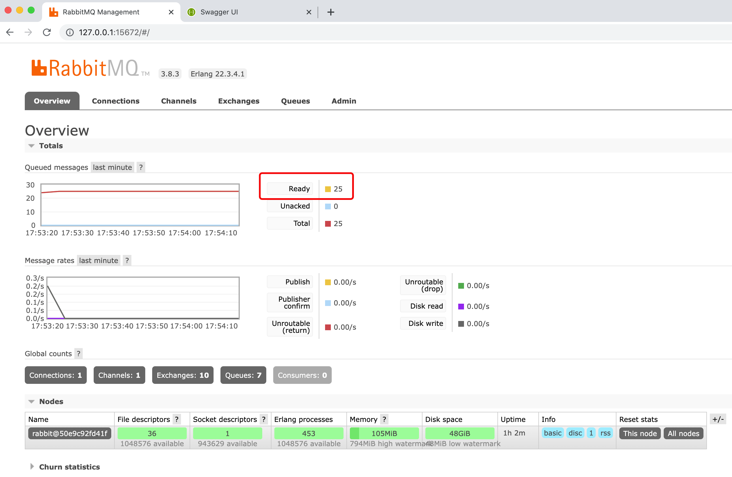Open help for Queued messages

tap(141, 168)
